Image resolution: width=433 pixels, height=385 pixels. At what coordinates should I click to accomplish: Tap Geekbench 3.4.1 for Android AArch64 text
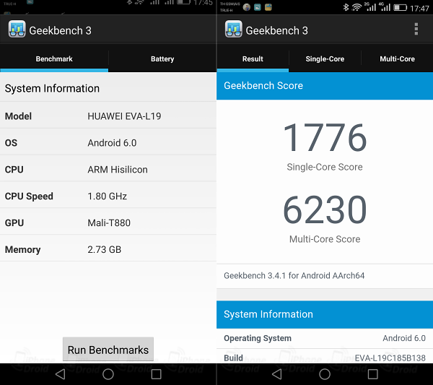tap(294, 275)
